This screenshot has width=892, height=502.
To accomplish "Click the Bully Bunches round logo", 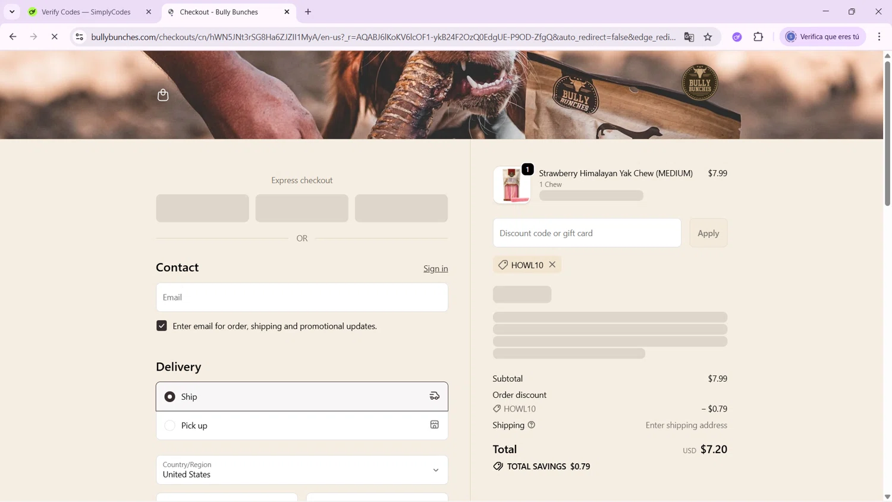I will 699,82.
